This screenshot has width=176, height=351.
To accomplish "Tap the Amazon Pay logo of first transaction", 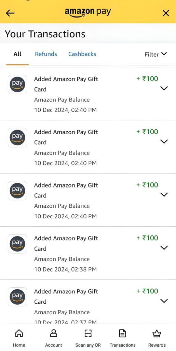I will (17, 84).
